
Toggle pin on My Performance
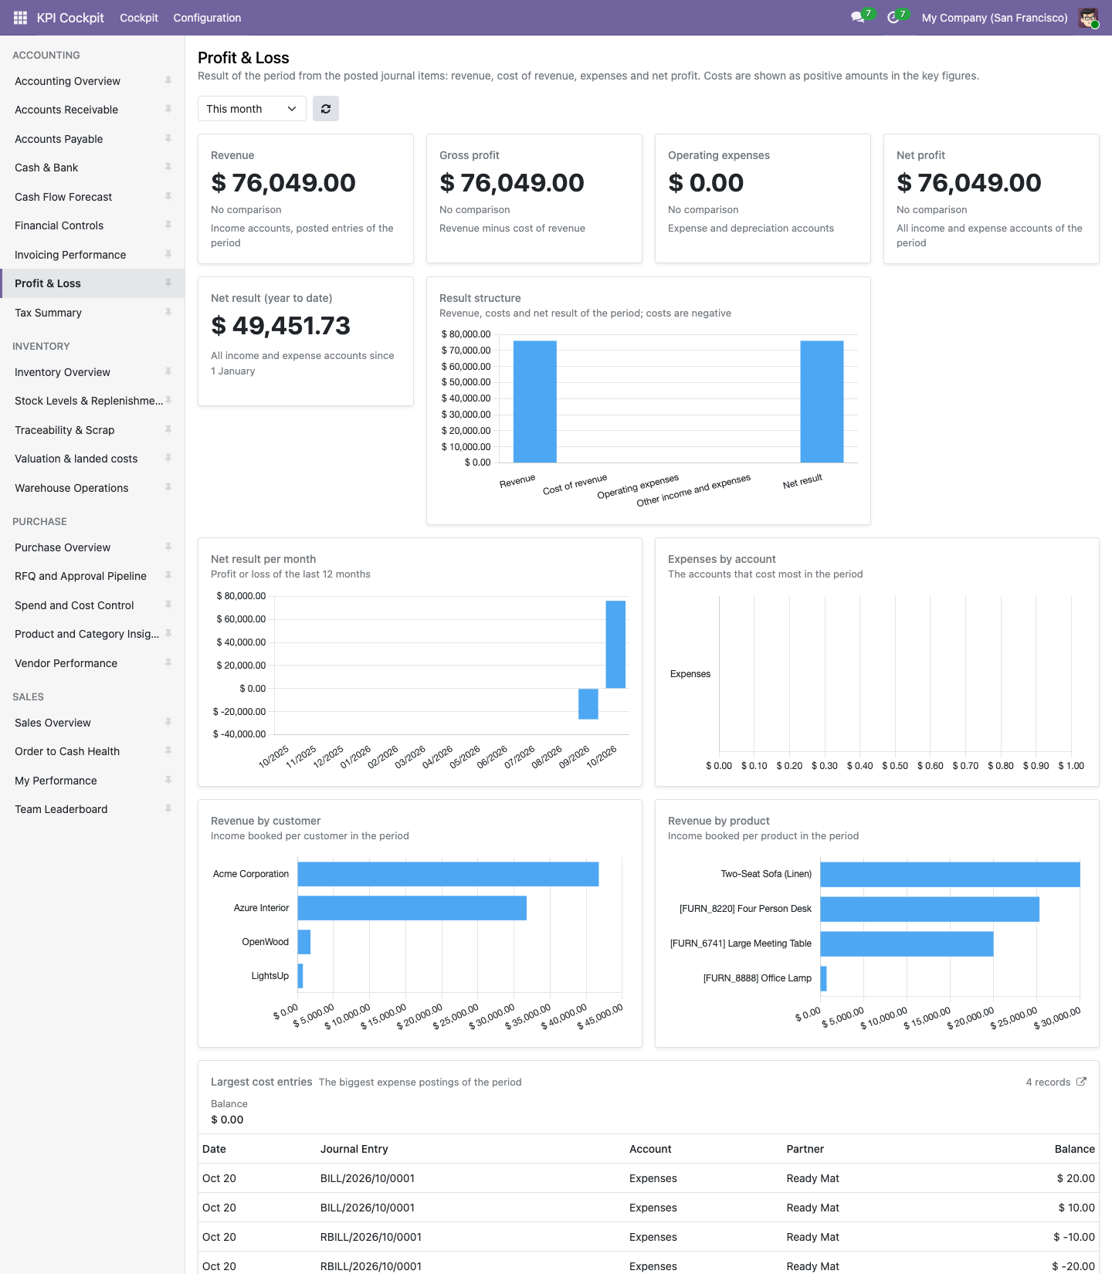168,780
